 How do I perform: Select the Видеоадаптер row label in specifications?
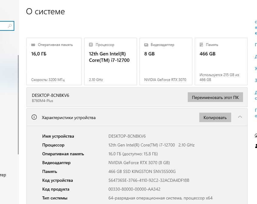57,163
